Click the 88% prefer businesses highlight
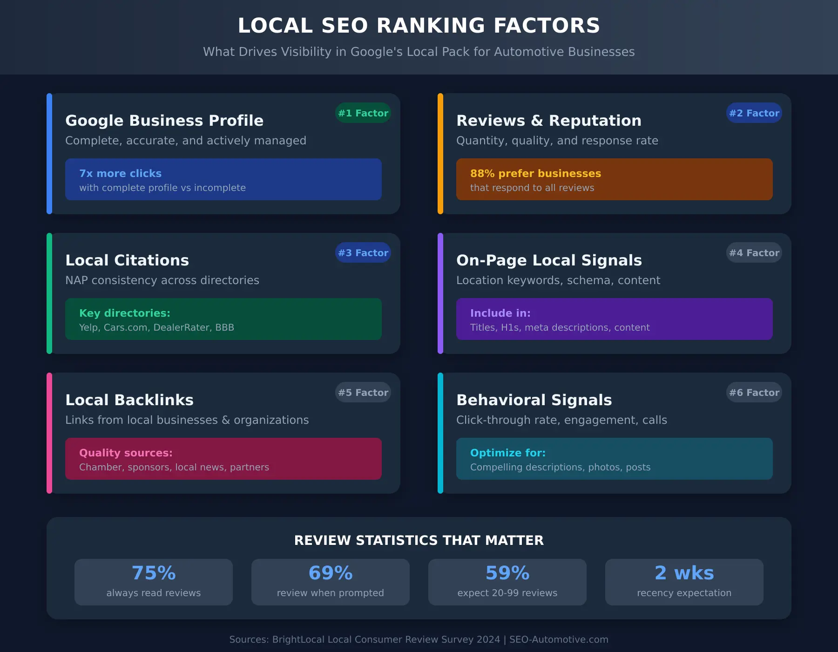 pos(614,179)
